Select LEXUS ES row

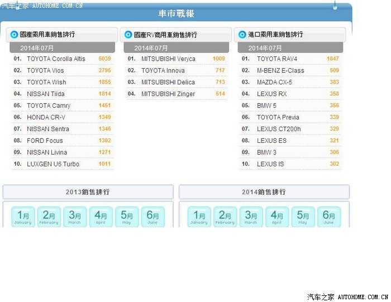tap(290, 141)
